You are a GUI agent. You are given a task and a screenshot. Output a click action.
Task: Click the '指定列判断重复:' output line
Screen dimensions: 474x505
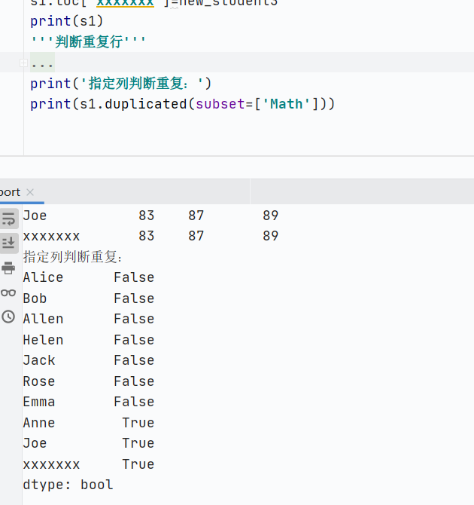click(73, 257)
